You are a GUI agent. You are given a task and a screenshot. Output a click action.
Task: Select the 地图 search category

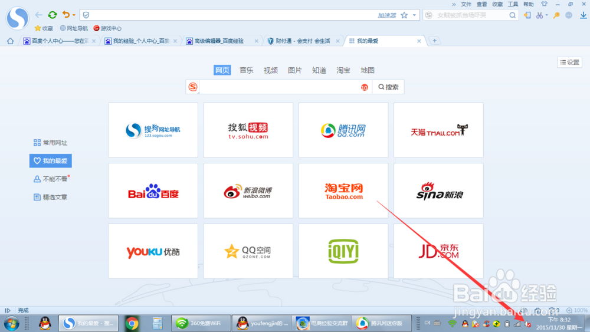(367, 70)
